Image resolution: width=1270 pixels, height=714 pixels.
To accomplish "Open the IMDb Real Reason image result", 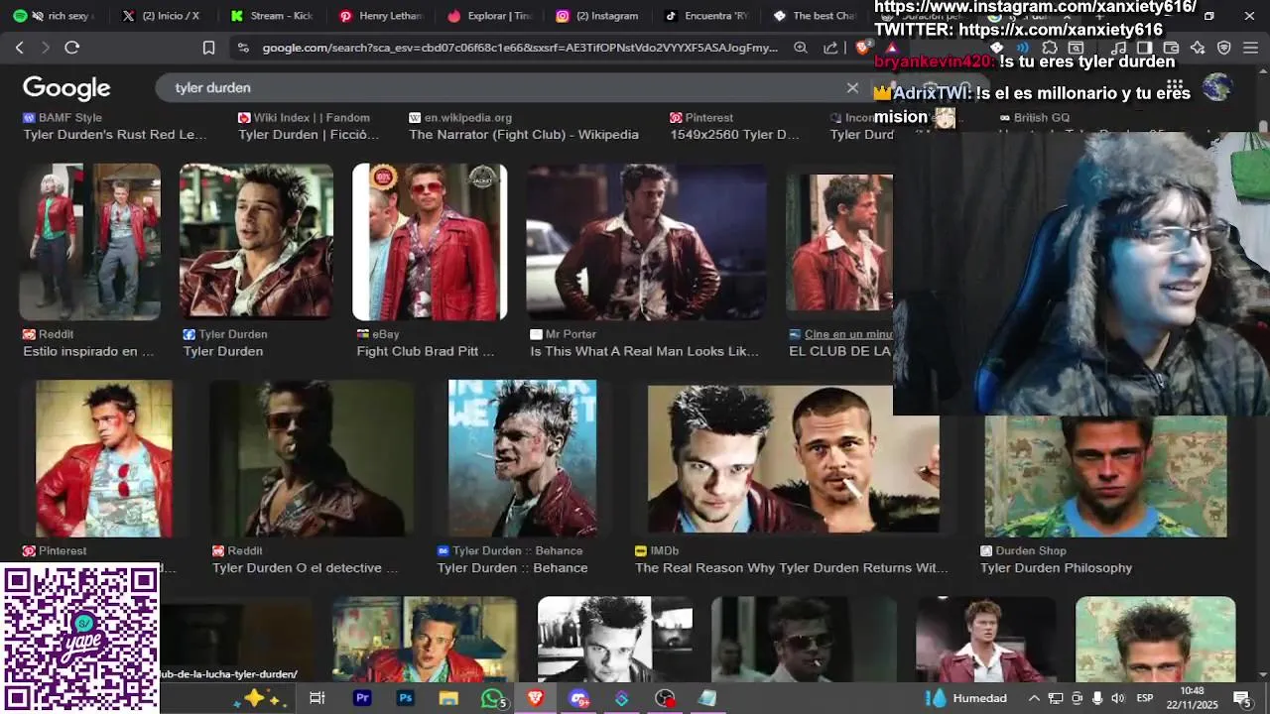I will click(793, 458).
